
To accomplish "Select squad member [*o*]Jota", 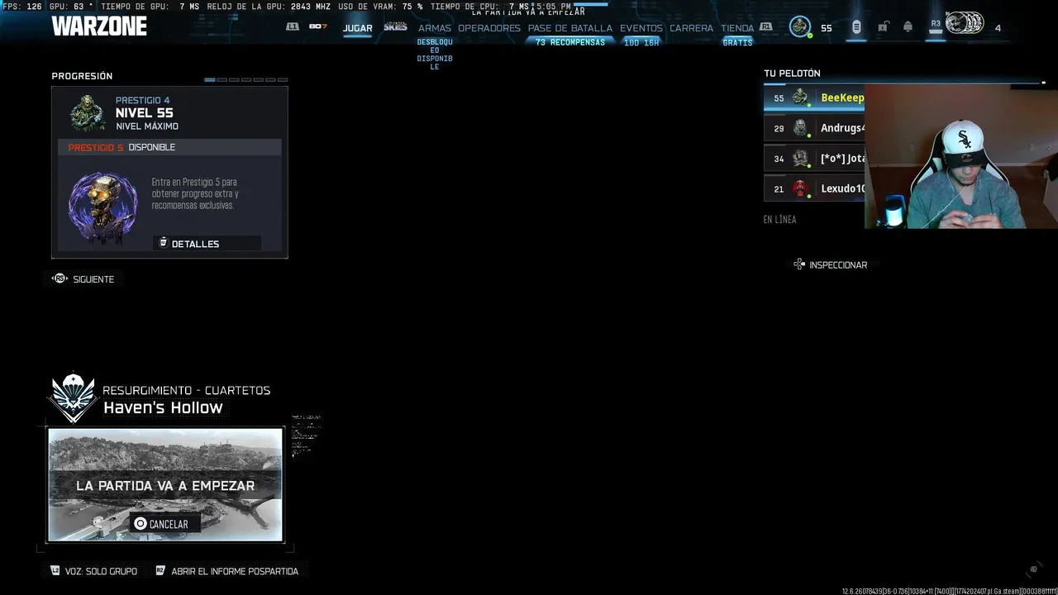I will click(x=814, y=158).
